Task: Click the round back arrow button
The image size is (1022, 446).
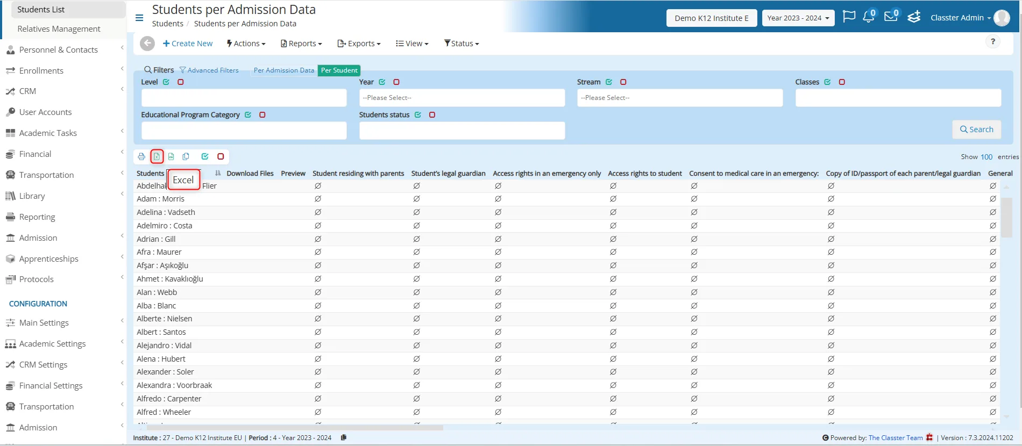Action: (x=147, y=44)
